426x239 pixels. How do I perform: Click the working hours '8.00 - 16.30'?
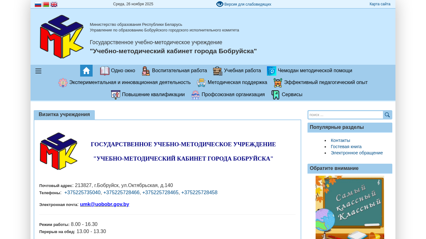pyautogui.click(x=84, y=224)
